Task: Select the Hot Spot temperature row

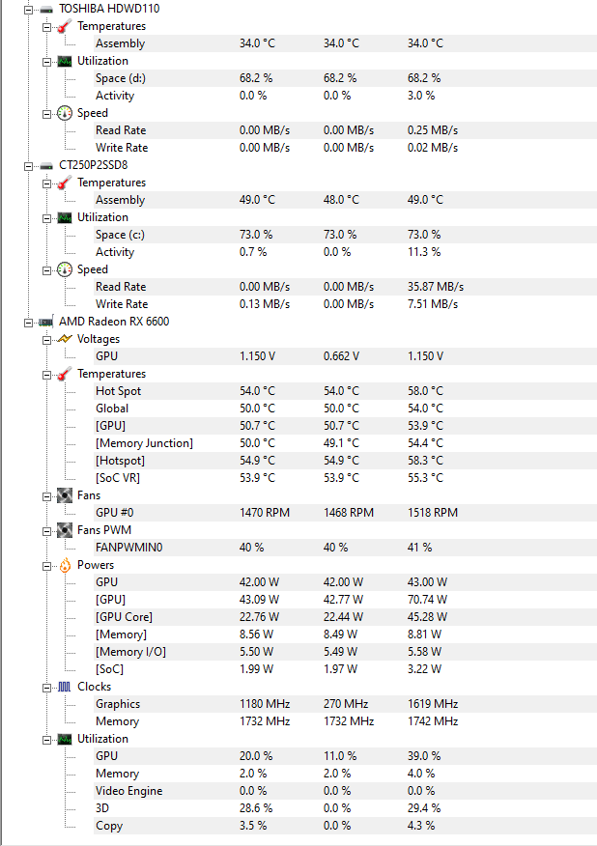Action: [346, 391]
